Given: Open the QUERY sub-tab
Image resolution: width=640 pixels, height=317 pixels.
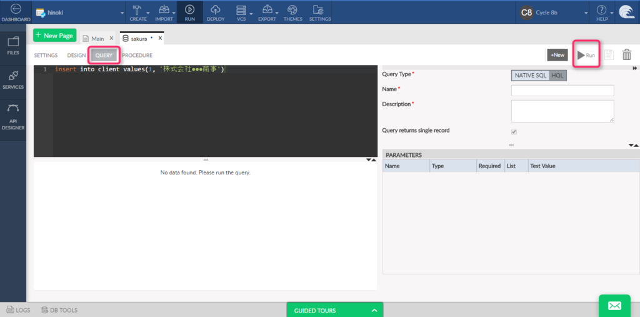Looking at the screenshot, I should point(104,56).
